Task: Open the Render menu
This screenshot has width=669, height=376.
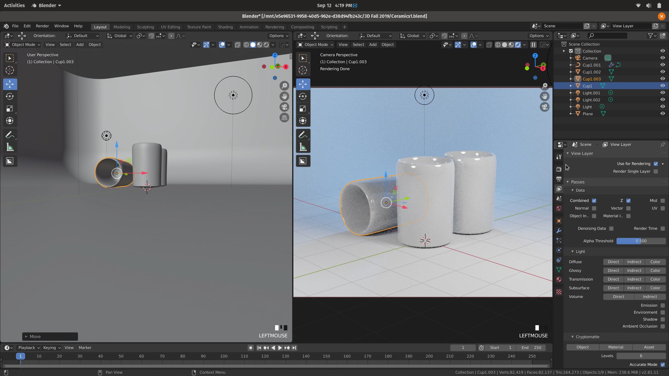Action: tap(42, 26)
